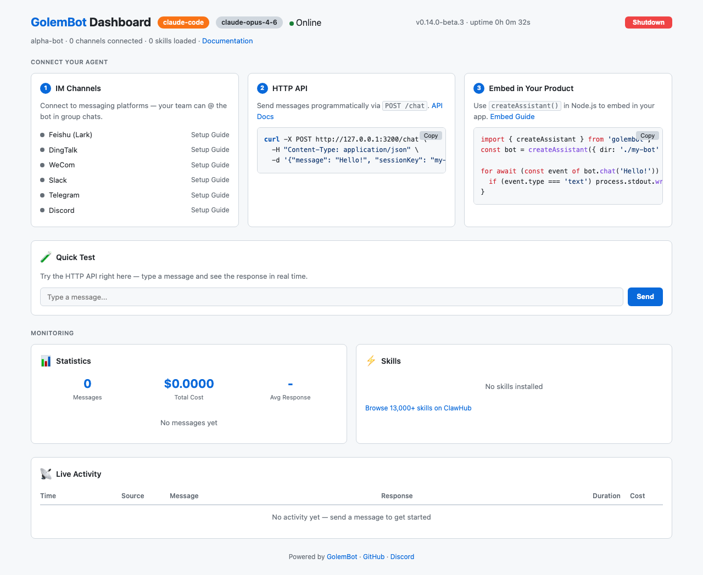
Task: Click the green Online status dot
Action: [x=291, y=23]
